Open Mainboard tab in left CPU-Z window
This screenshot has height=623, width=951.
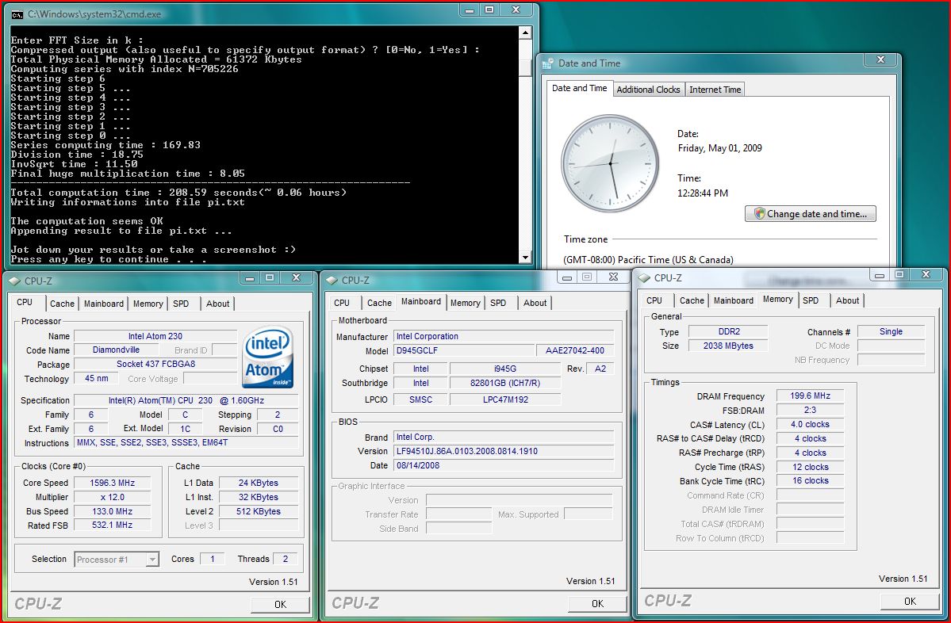click(x=104, y=304)
